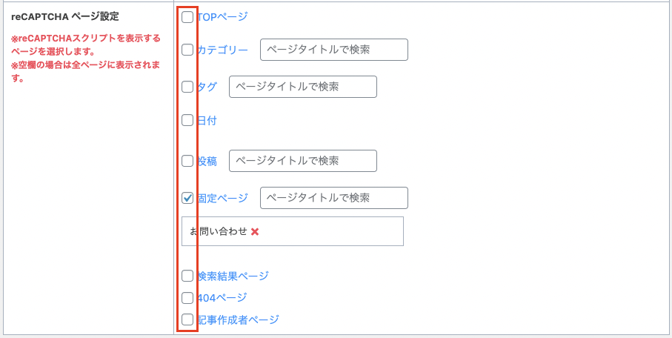Focus the 固定ページ page title search box

pyautogui.click(x=334, y=198)
